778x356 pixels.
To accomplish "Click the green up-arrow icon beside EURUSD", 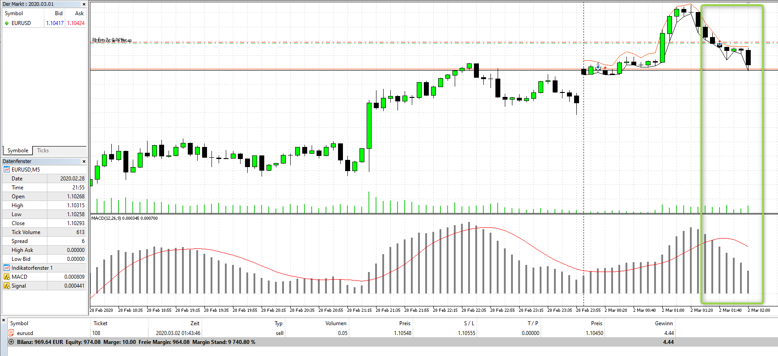I will pos(7,23).
